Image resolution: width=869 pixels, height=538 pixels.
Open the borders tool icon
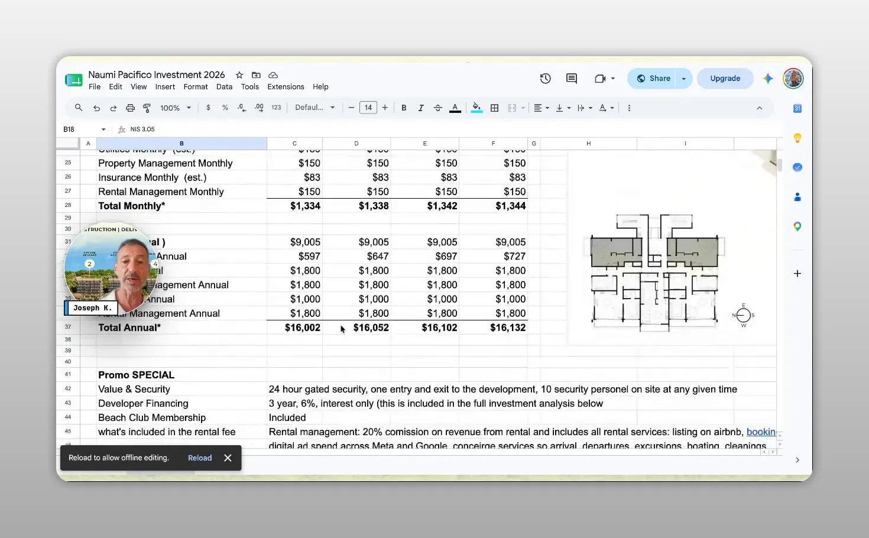(495, 108)
